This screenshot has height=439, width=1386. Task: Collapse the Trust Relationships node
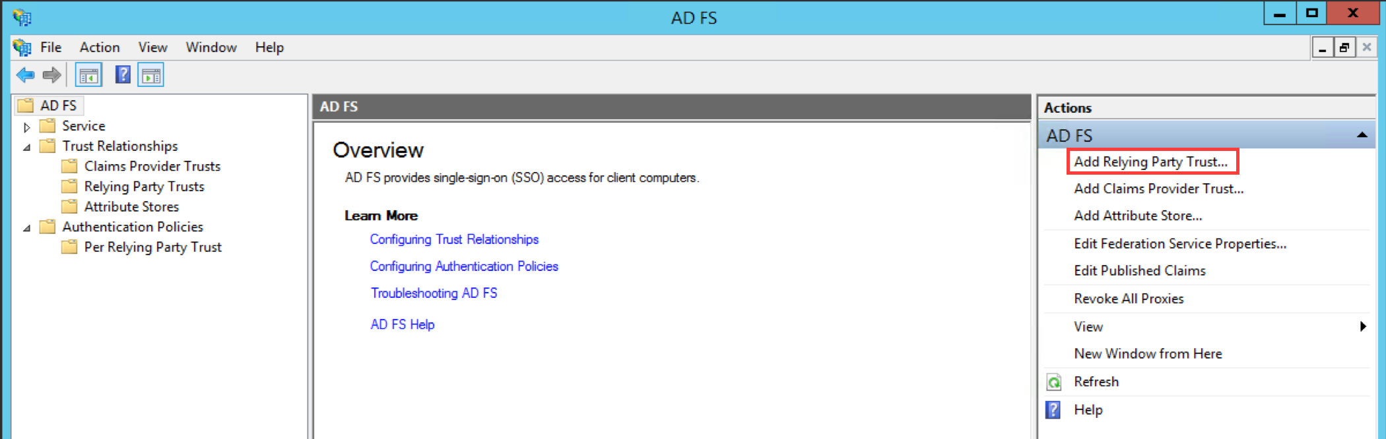[x=27, y=147]
